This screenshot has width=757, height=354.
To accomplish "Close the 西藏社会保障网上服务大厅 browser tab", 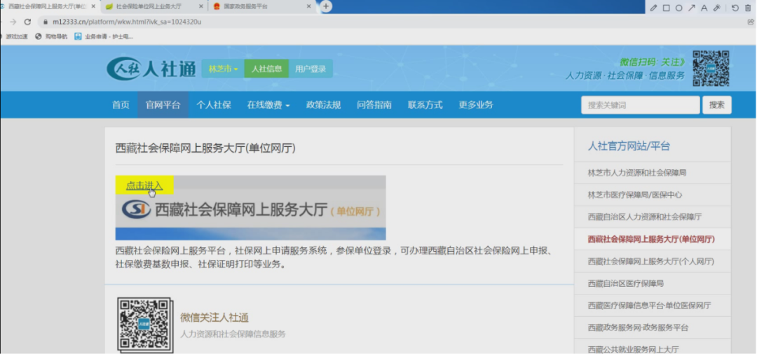I will click(93, 7).
